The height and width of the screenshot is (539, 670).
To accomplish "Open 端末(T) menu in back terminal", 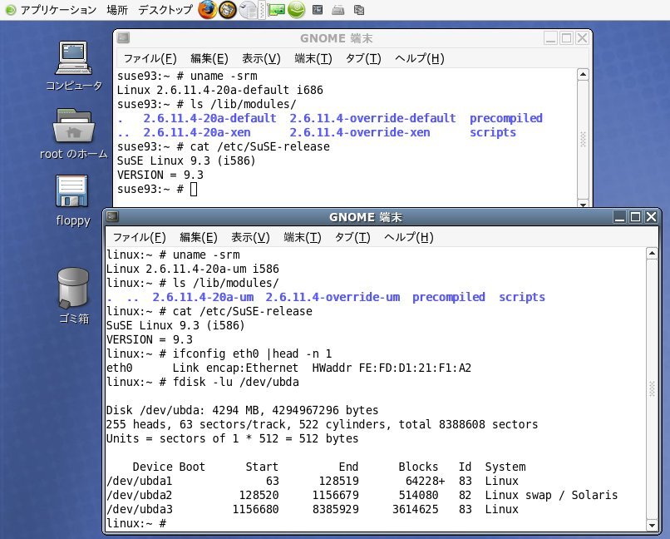I will click(x=313, y=58).
